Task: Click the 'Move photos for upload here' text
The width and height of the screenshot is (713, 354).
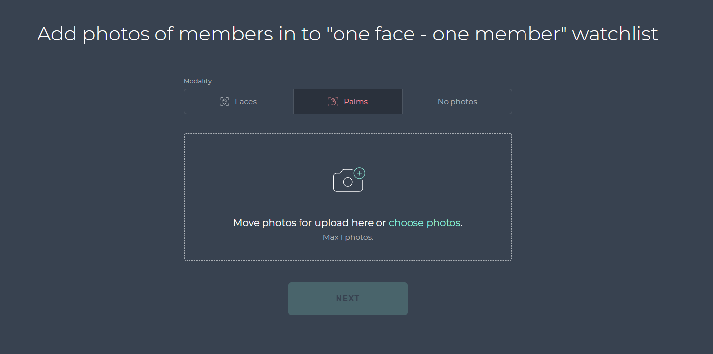Action: point(303,223)
